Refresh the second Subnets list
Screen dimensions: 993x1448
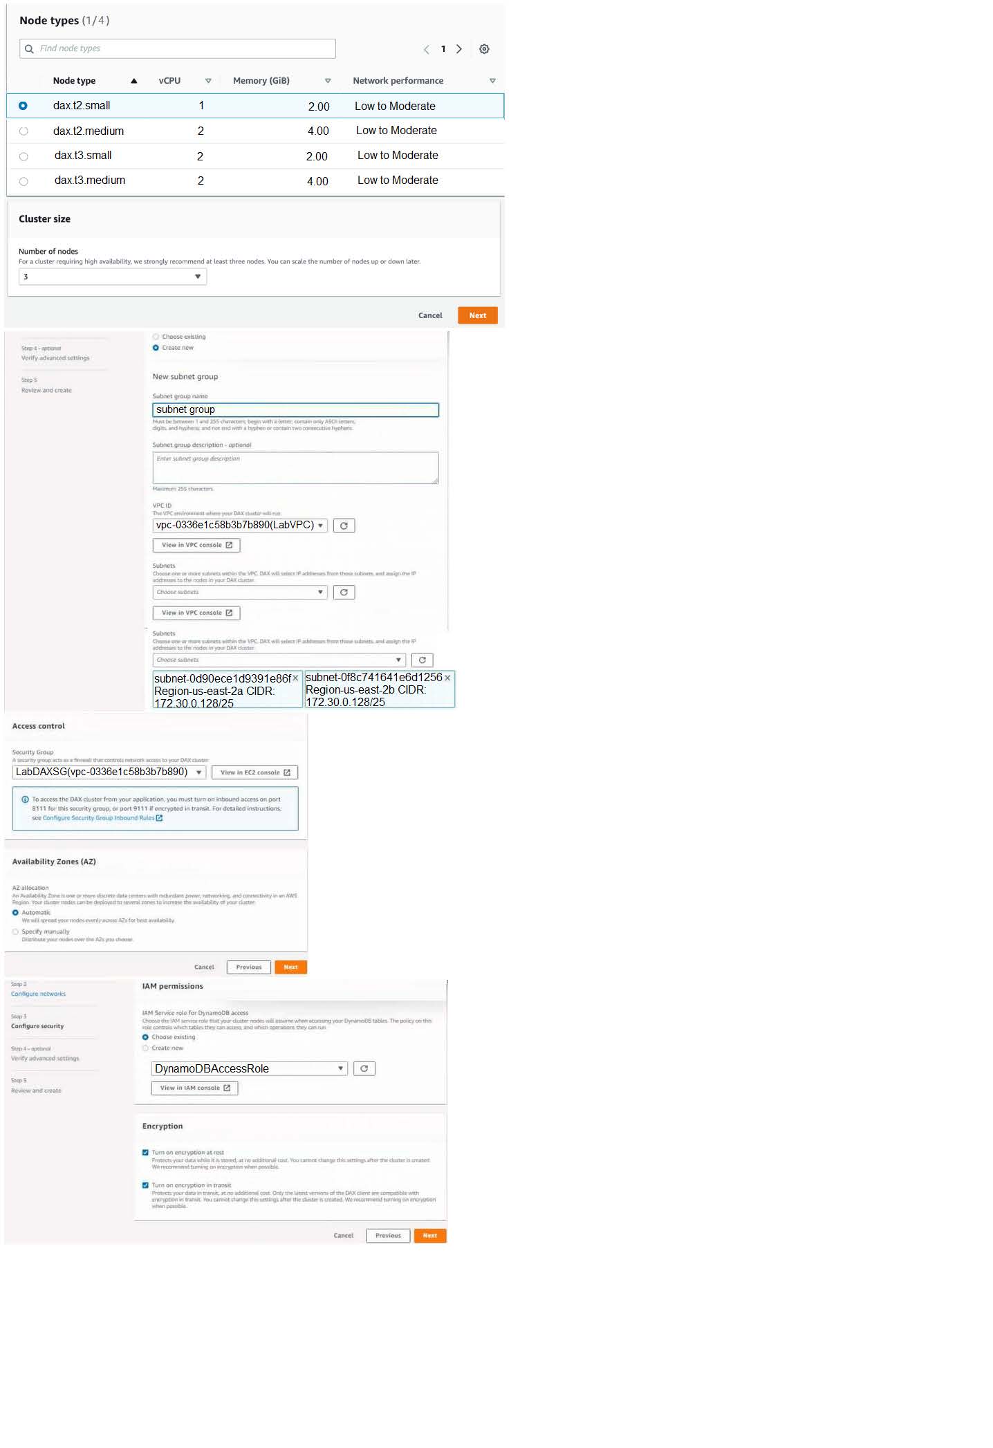coord(422,660)
